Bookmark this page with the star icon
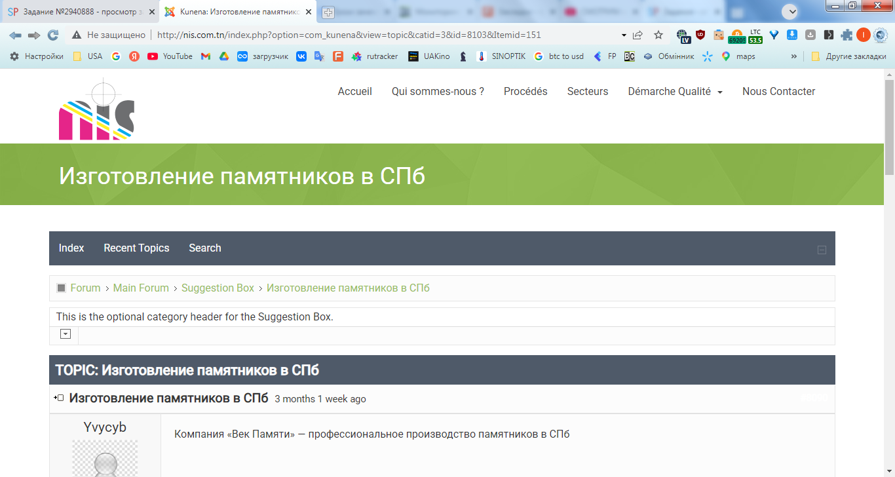 658,35
